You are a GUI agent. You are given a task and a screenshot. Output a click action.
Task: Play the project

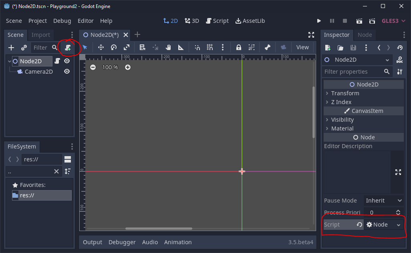click(319, 20)
